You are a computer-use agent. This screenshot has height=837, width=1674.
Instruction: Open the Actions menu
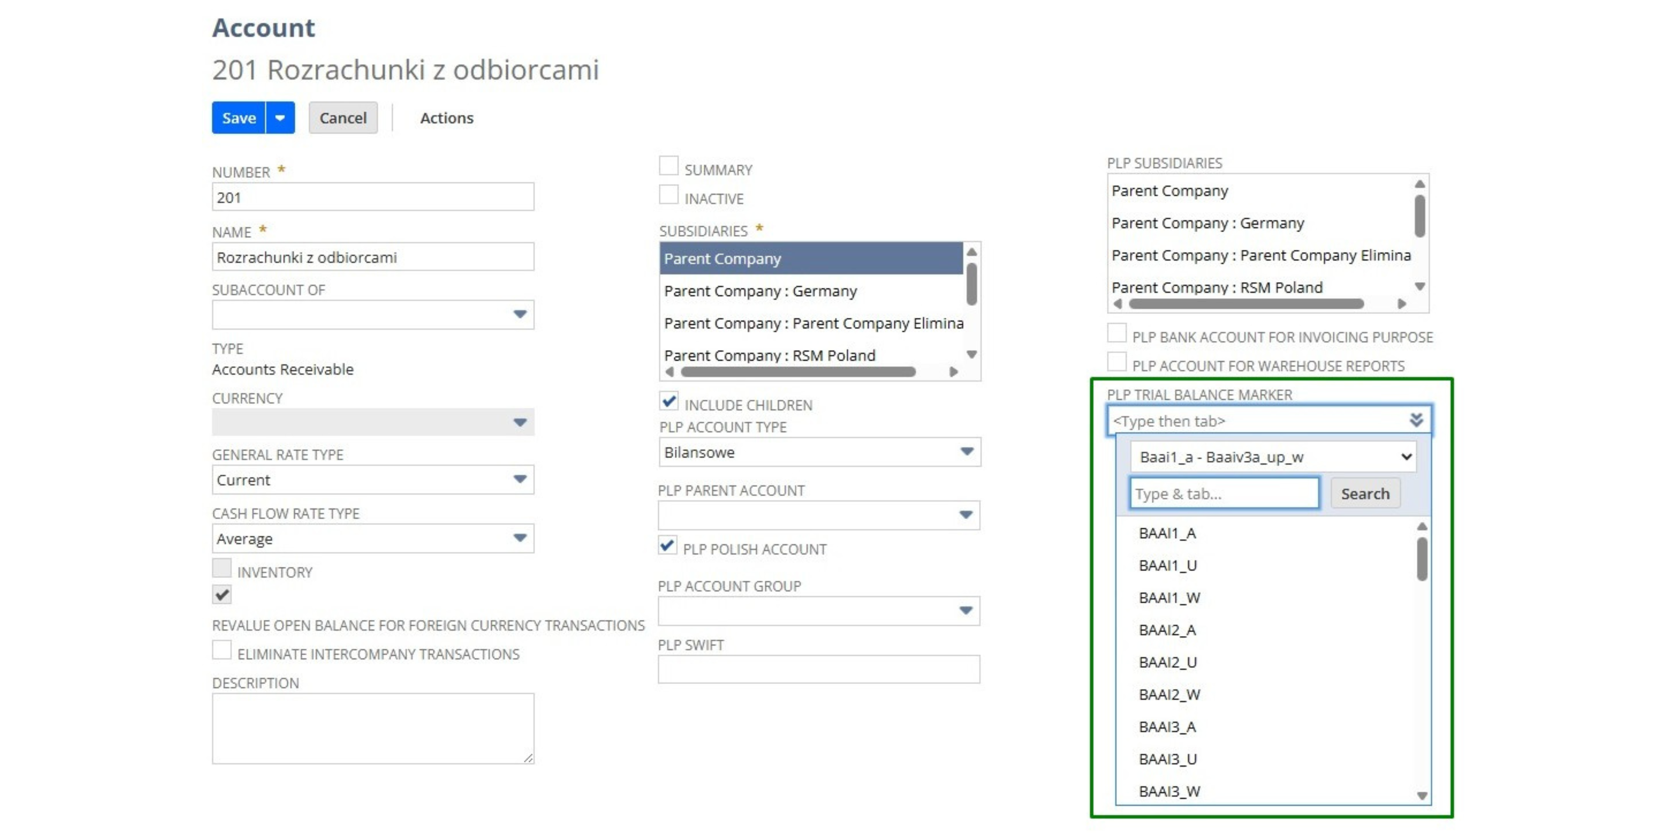coord(446,118)
